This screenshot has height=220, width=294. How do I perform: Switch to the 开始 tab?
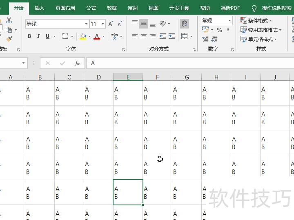[x=19, y=8]
